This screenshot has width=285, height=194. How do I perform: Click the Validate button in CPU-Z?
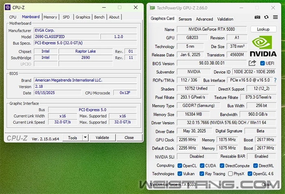[x=102, y=137]
